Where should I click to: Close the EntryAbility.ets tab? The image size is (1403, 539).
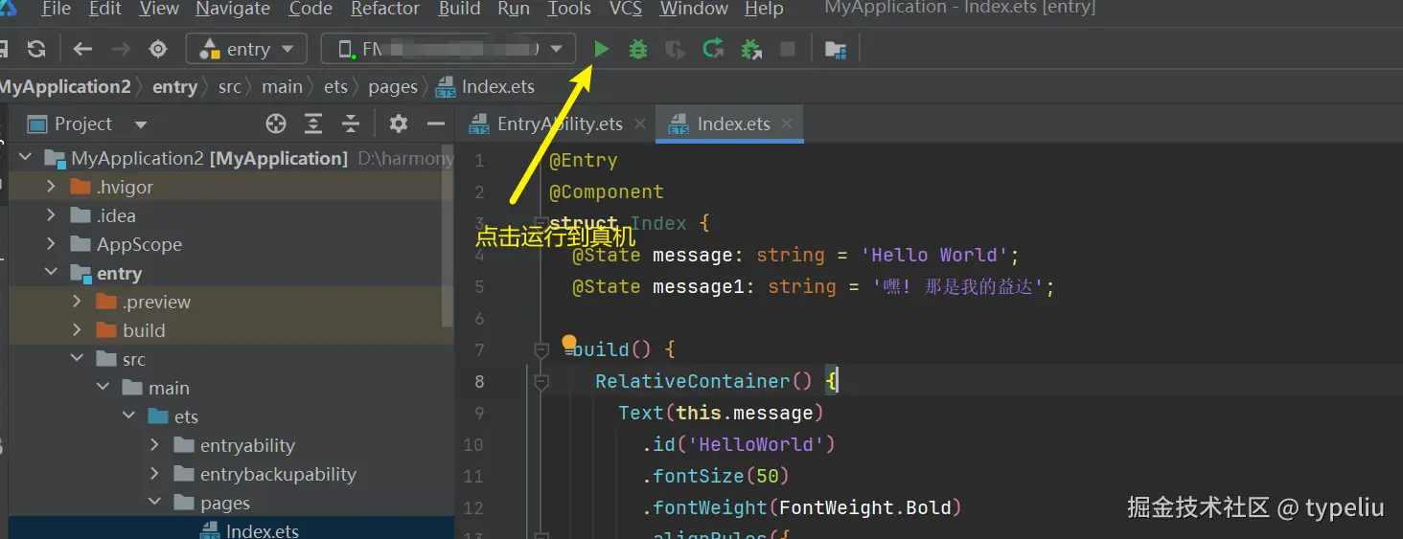[640, 124]
